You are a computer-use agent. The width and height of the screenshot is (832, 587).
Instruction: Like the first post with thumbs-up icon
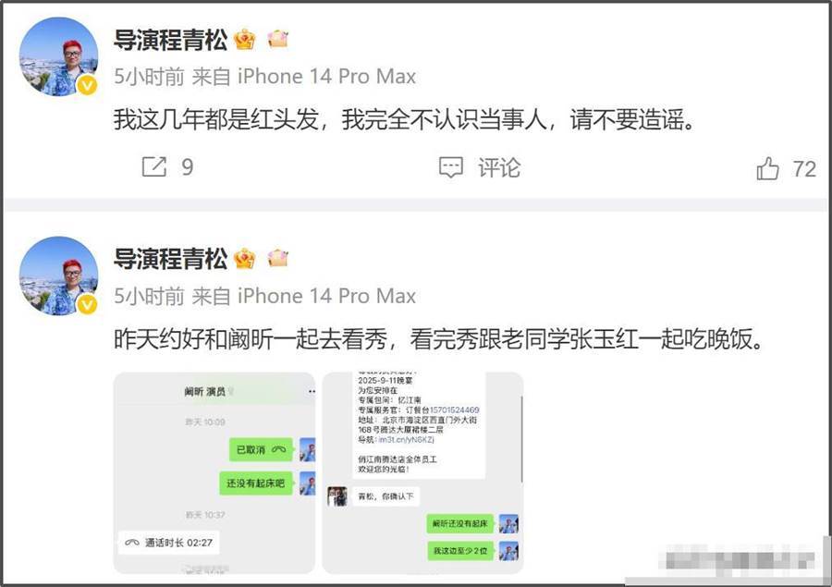coord(767,168)
